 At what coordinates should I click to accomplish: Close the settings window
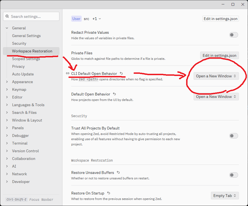(243, 4)
